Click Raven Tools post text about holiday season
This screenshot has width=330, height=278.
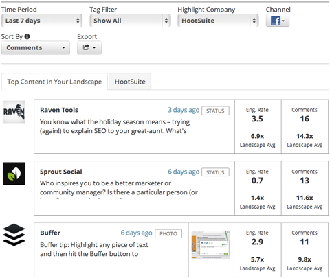click(x=115, y=126)
